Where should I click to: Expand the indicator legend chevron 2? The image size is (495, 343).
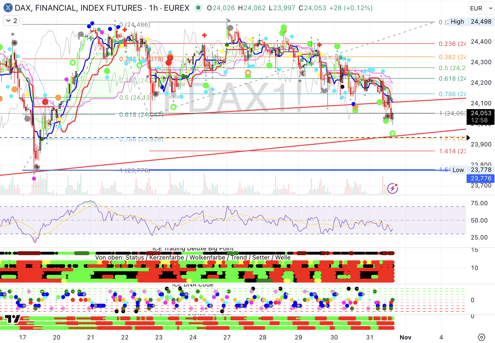pos(11,21)
